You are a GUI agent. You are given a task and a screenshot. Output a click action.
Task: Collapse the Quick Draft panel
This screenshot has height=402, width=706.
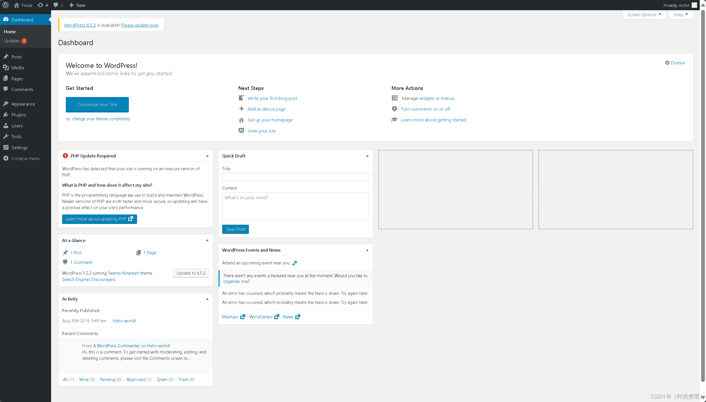click(x=367, y=156)
